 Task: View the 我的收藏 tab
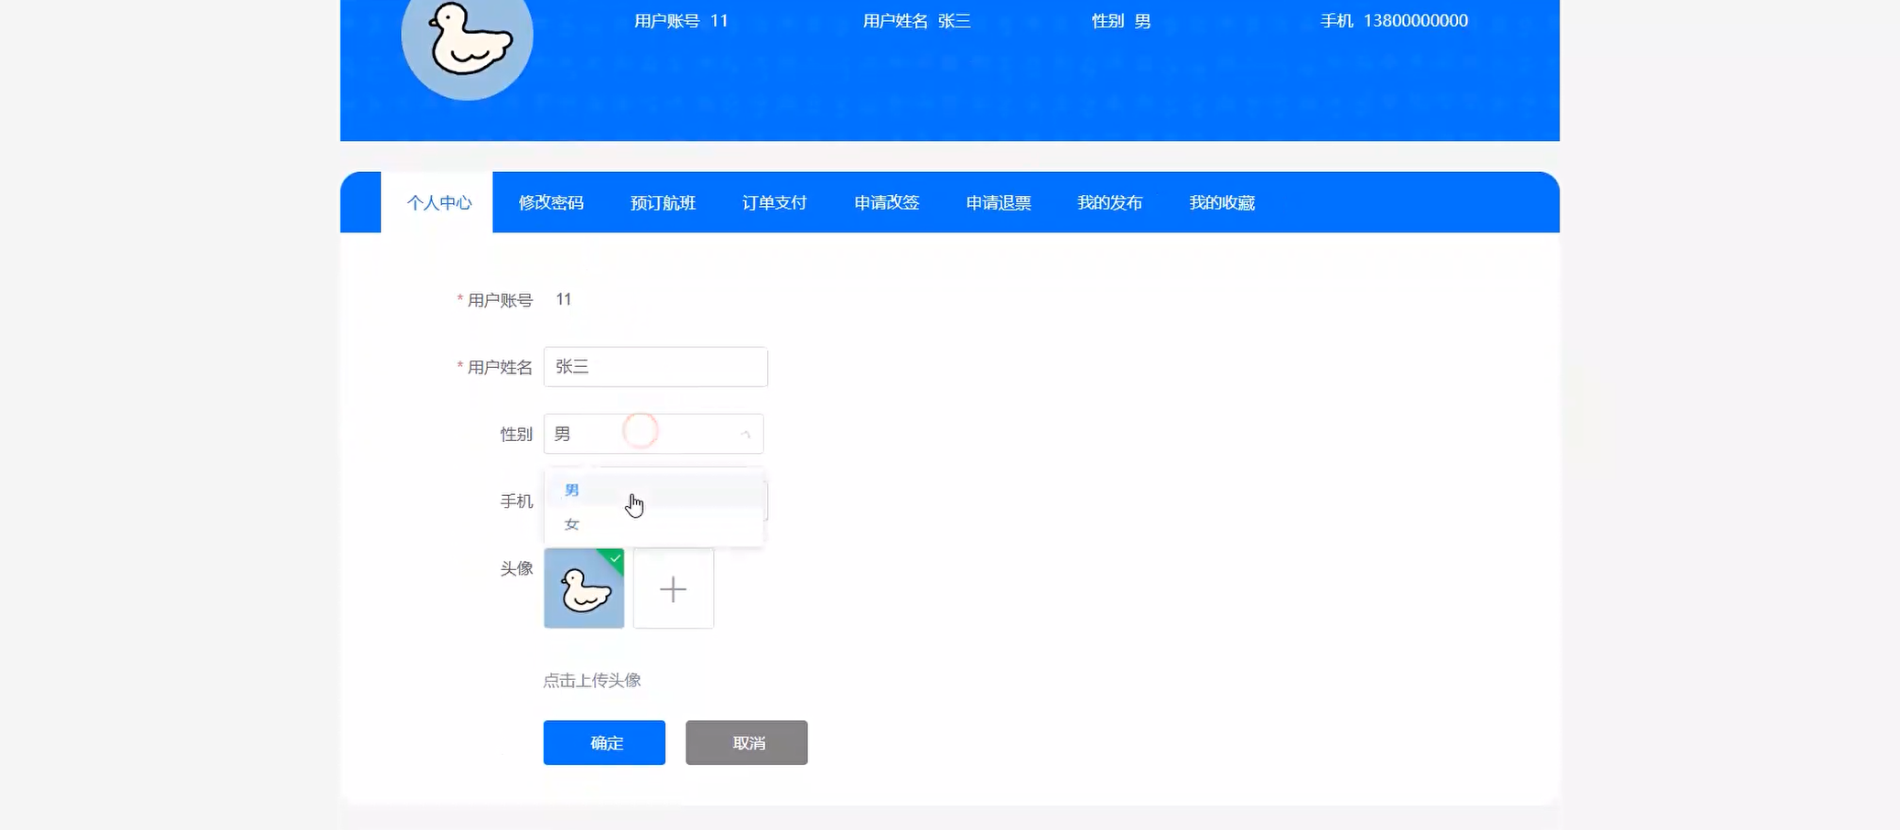(x=1222, y=202)
